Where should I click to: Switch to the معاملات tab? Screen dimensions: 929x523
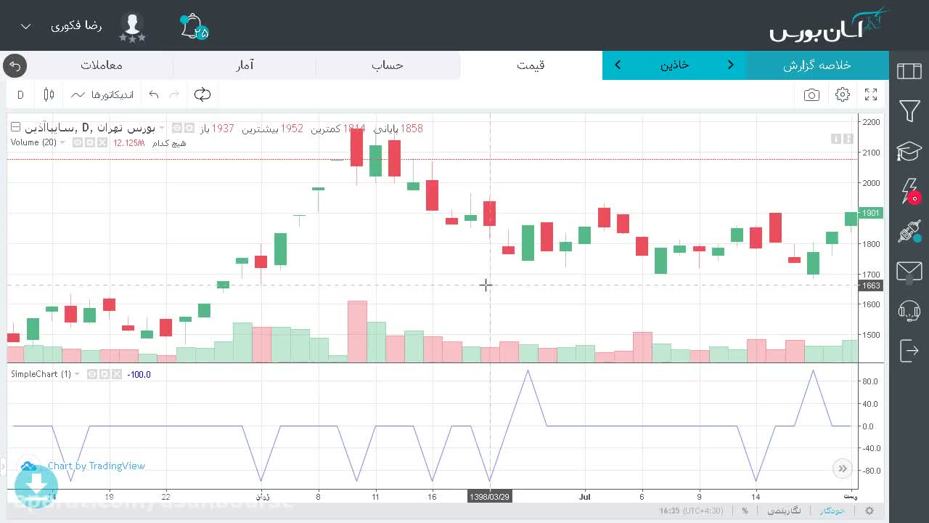point(102,65)
